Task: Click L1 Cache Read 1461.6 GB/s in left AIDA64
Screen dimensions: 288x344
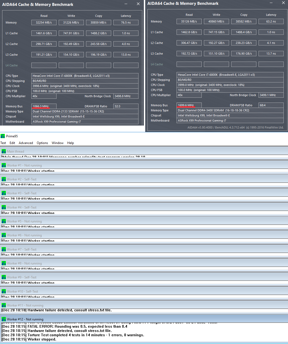Action: [x=44, y=33]
